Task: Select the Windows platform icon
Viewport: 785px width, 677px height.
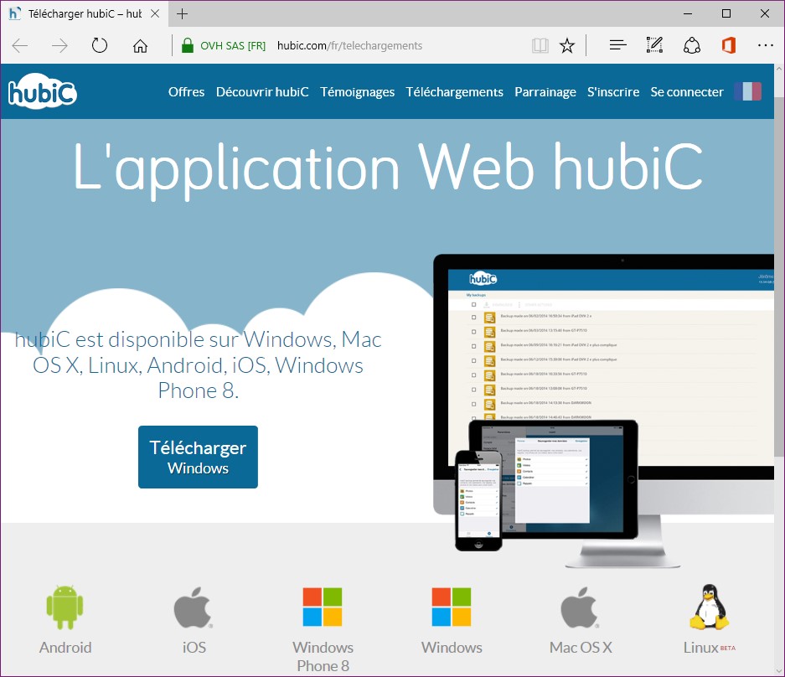Action: 452,607
